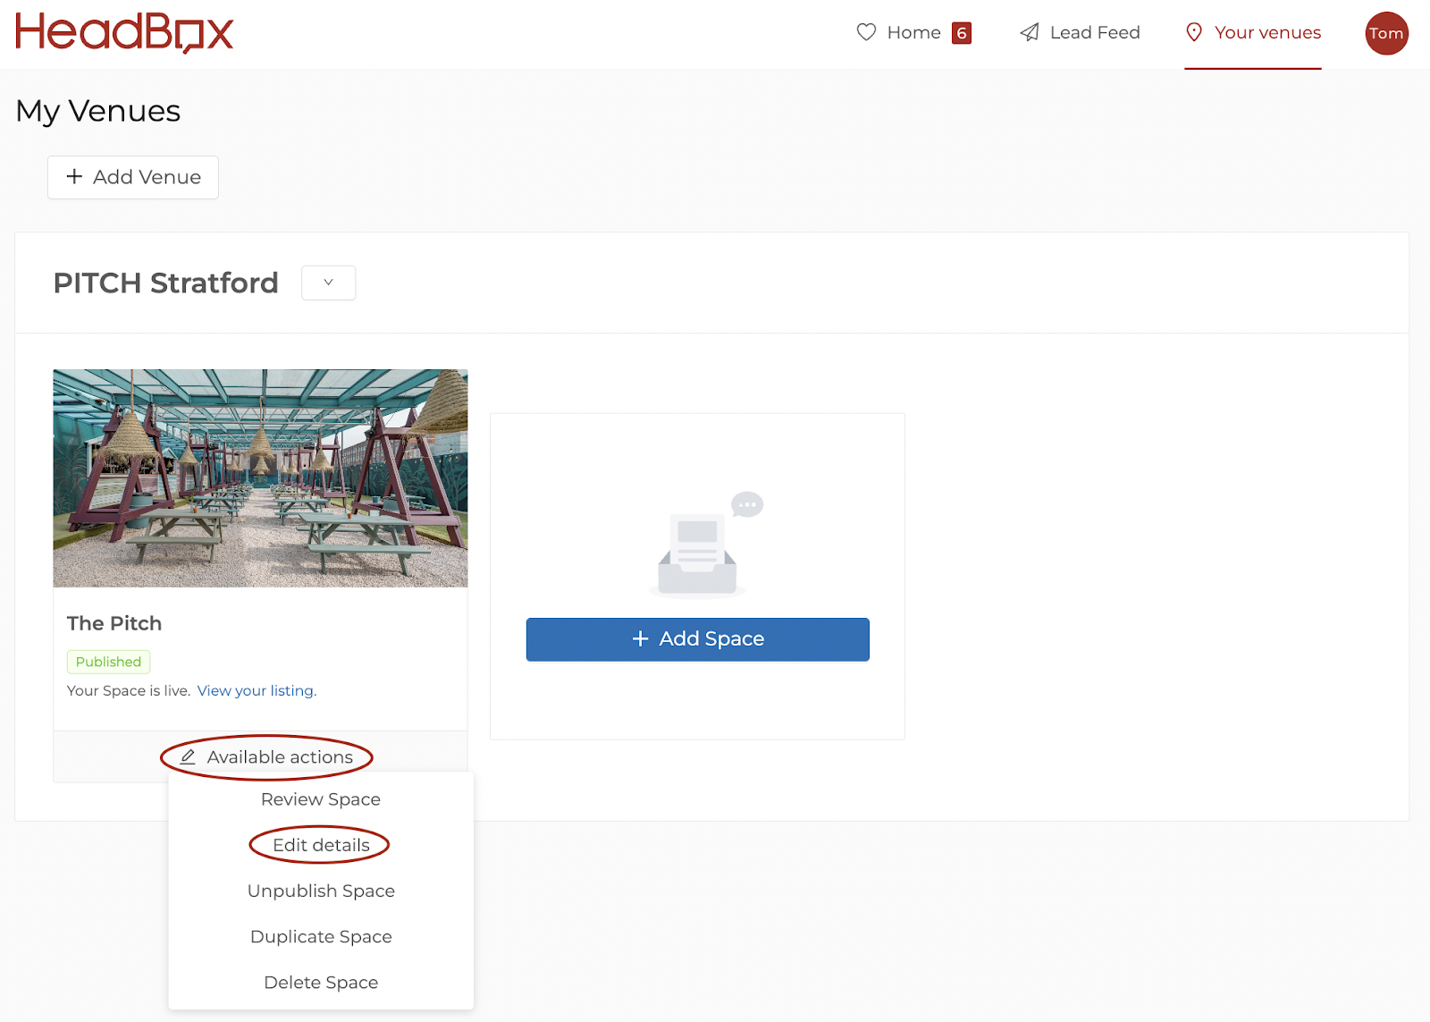Select Edit details in the menu
Image resolution: width=1430 pixels, height=1022 pixels.
[321, 845]
